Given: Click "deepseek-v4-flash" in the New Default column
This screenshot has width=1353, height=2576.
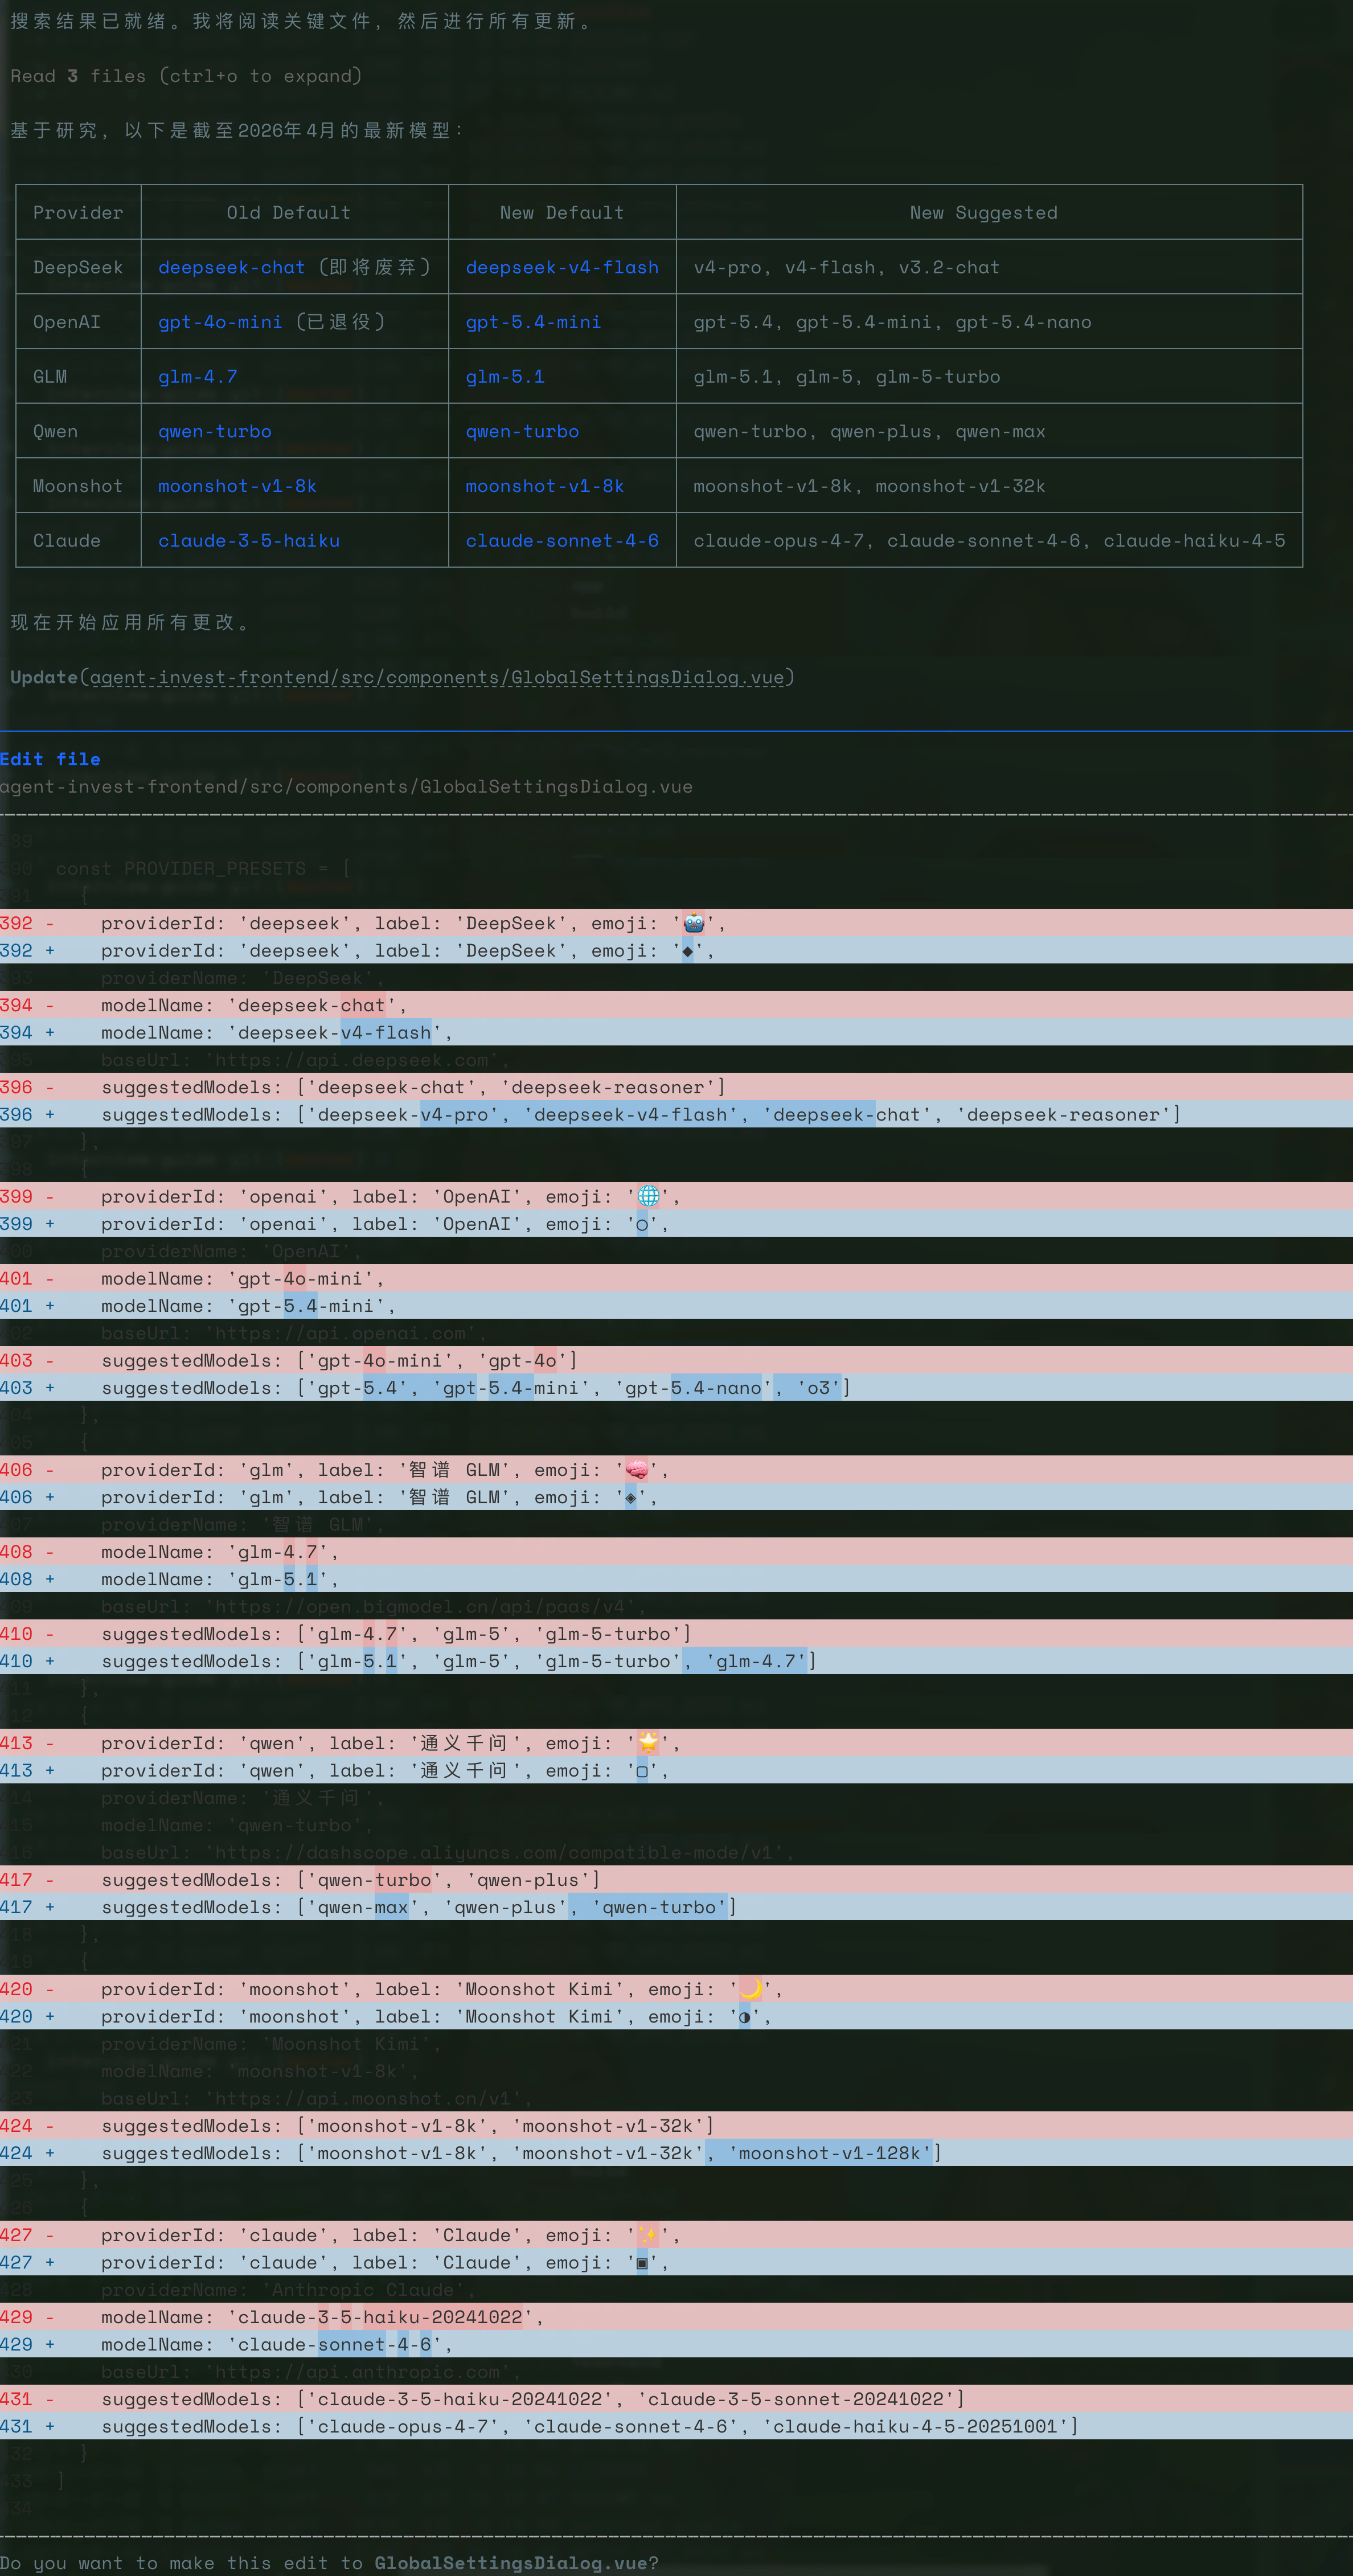Looking at the screenshot, I should point(562,267).
